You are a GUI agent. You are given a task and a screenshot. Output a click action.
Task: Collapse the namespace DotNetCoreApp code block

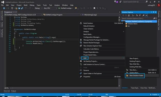(14, 29)
